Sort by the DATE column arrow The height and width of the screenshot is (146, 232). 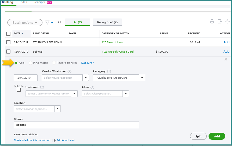(x=22, y=34)
